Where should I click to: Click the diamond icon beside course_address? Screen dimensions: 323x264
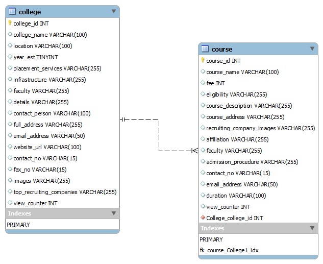pos(203,116)
